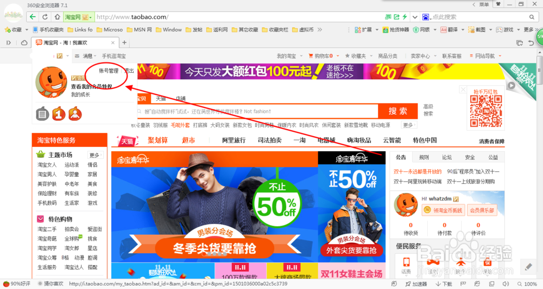Image resolution: width=543 pixels, height=289 pixels.
Task: Expand the address bar history dropdown arrow
Action: click(x=414, y=17)
